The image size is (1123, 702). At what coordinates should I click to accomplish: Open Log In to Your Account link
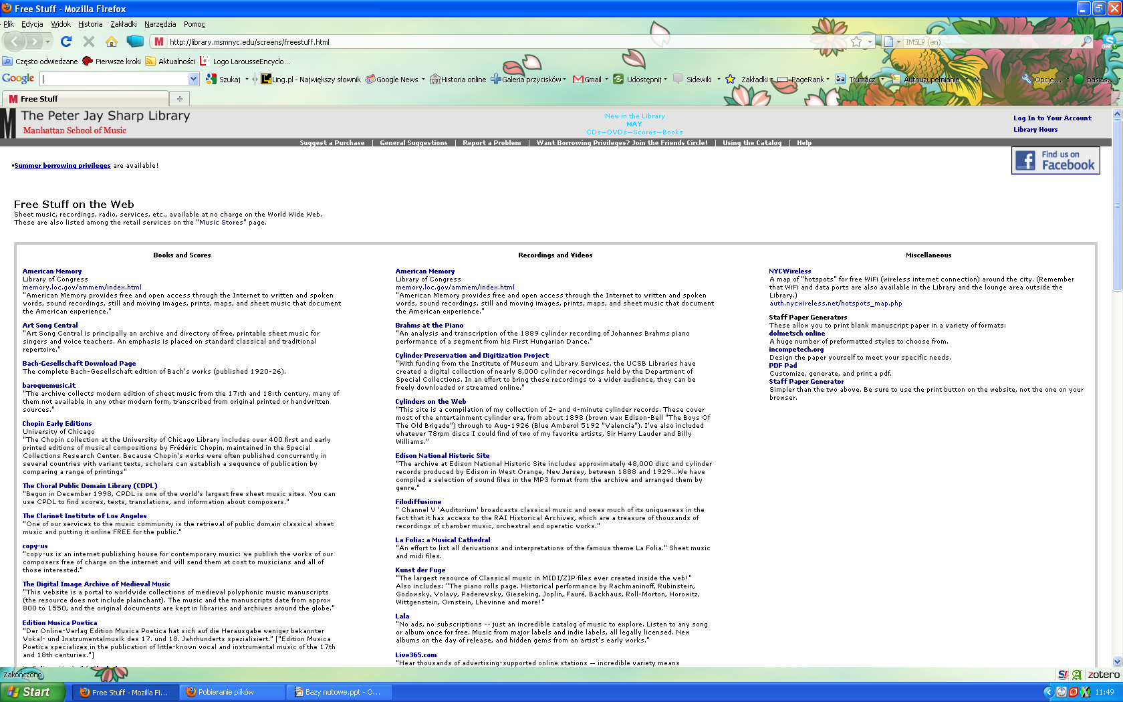point(1052,118)
